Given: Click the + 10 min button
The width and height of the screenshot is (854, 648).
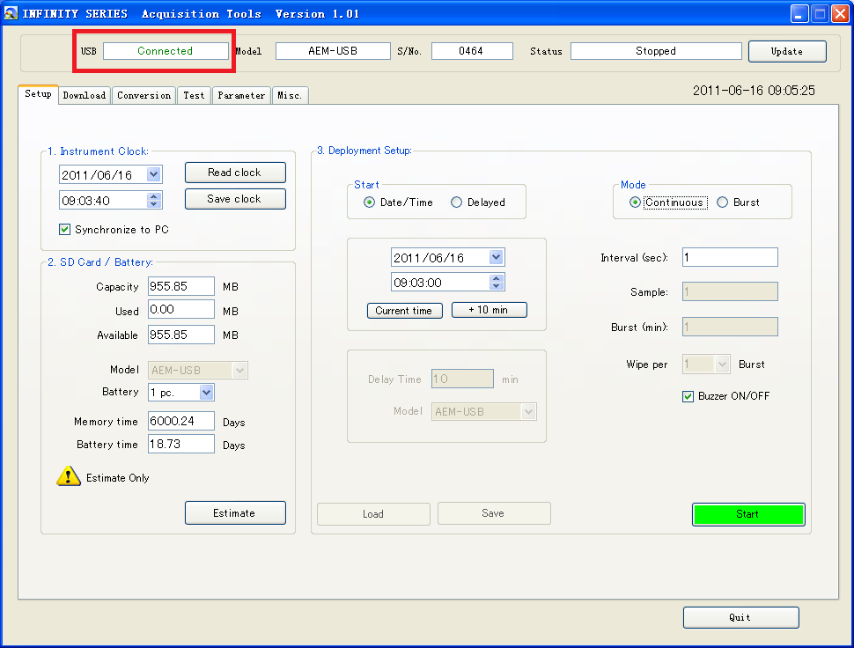Looking at the screenshot, I should (489, 310).
